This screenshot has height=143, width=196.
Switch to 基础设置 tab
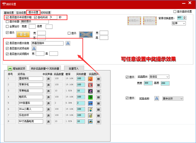coord(9,13)
